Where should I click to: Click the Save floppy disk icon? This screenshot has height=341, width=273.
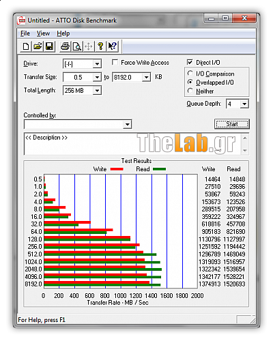[x=49, y=46]
